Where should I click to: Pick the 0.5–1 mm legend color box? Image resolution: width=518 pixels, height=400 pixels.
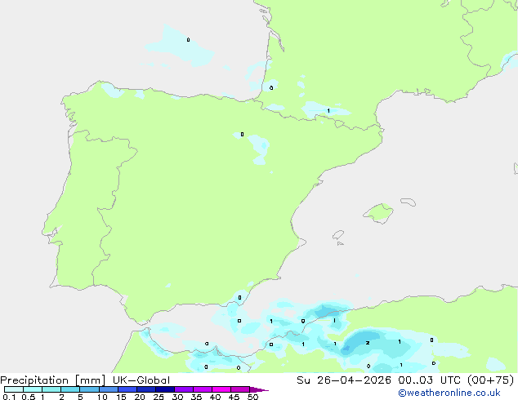pos(33,389)
